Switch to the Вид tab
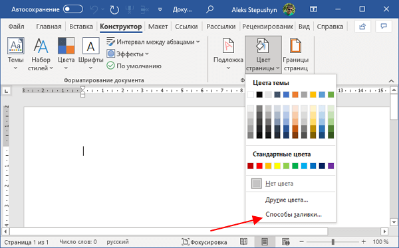399x248 pixels. [x=304, y=27]
